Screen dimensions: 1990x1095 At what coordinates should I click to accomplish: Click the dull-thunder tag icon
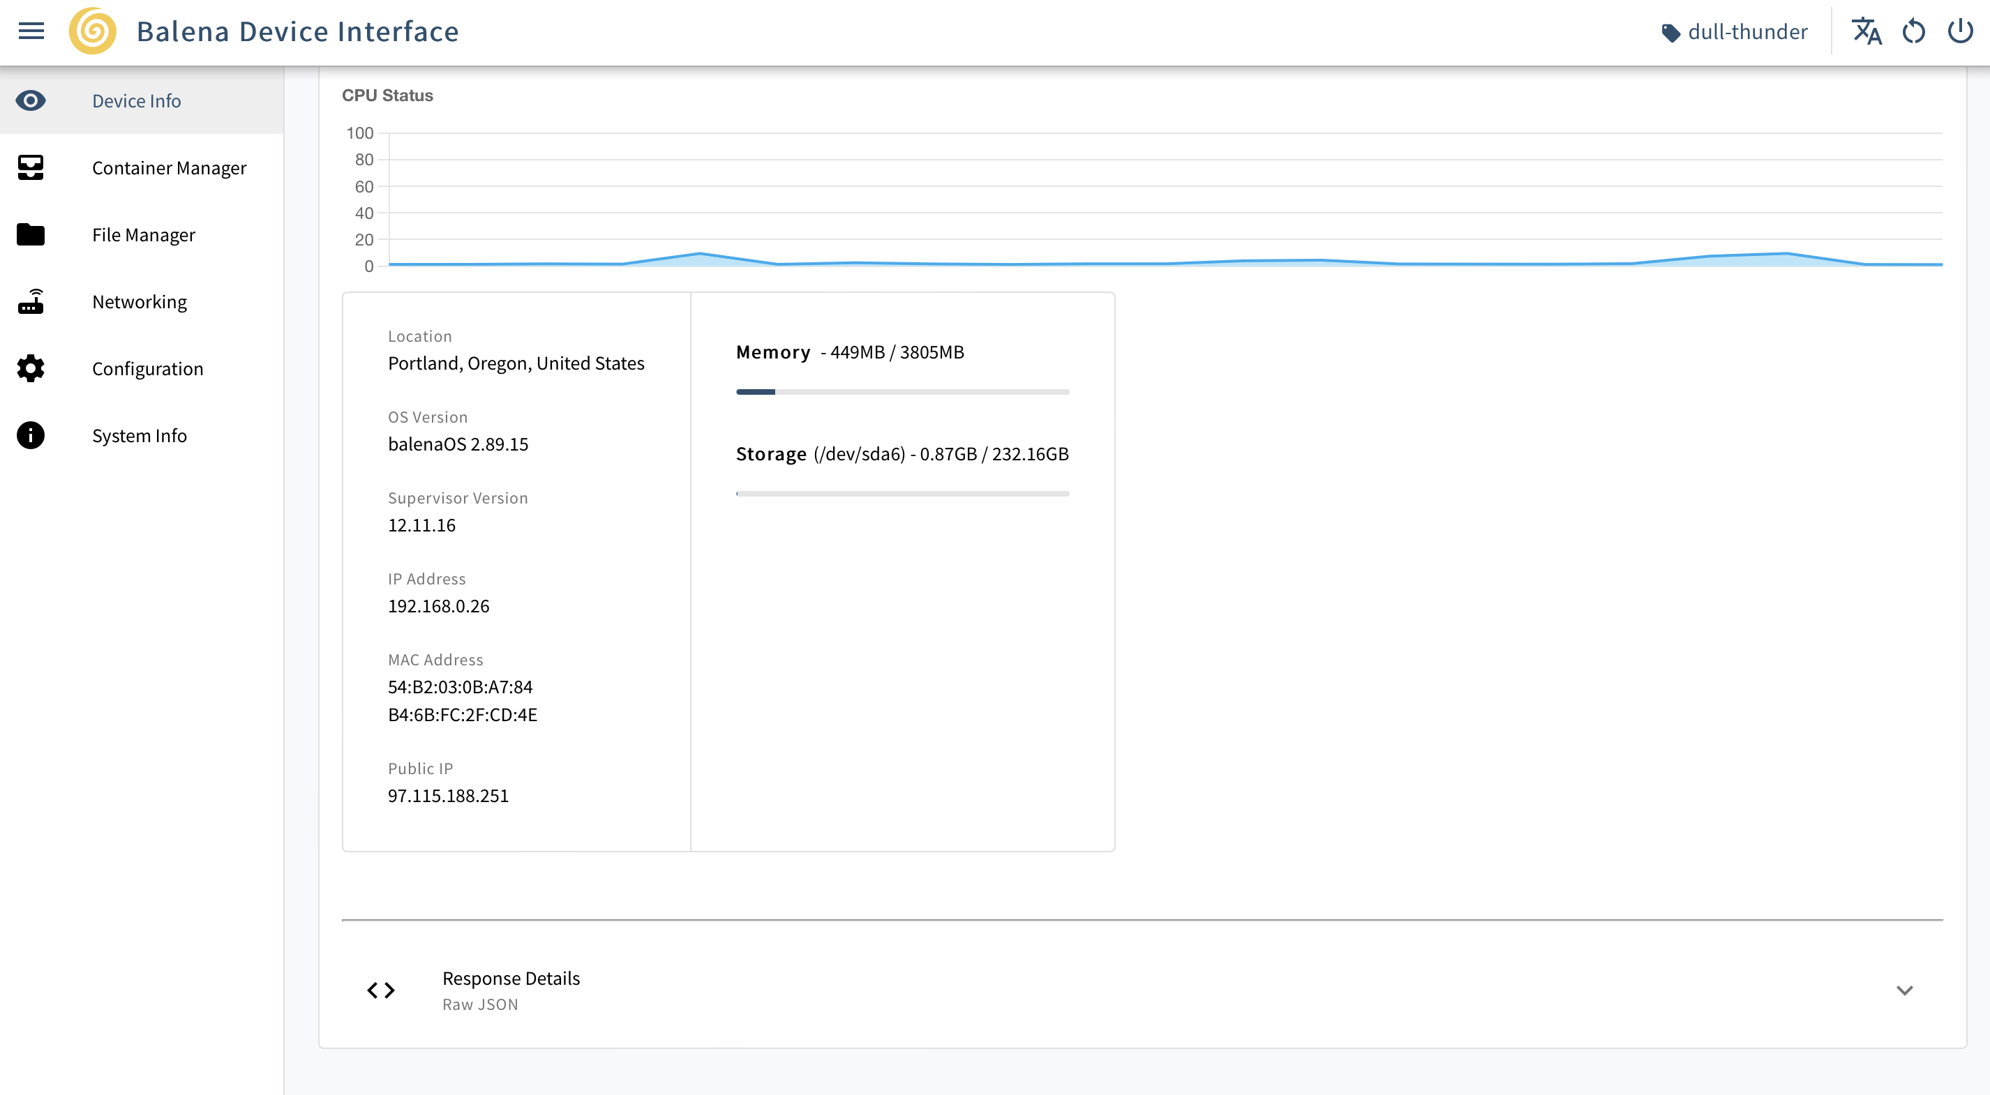coord(1670,33)
